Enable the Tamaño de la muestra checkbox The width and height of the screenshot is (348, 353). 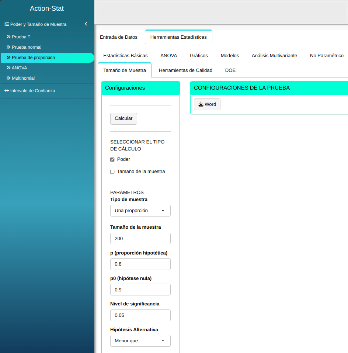pyautogui.click(x=112, y=172)
